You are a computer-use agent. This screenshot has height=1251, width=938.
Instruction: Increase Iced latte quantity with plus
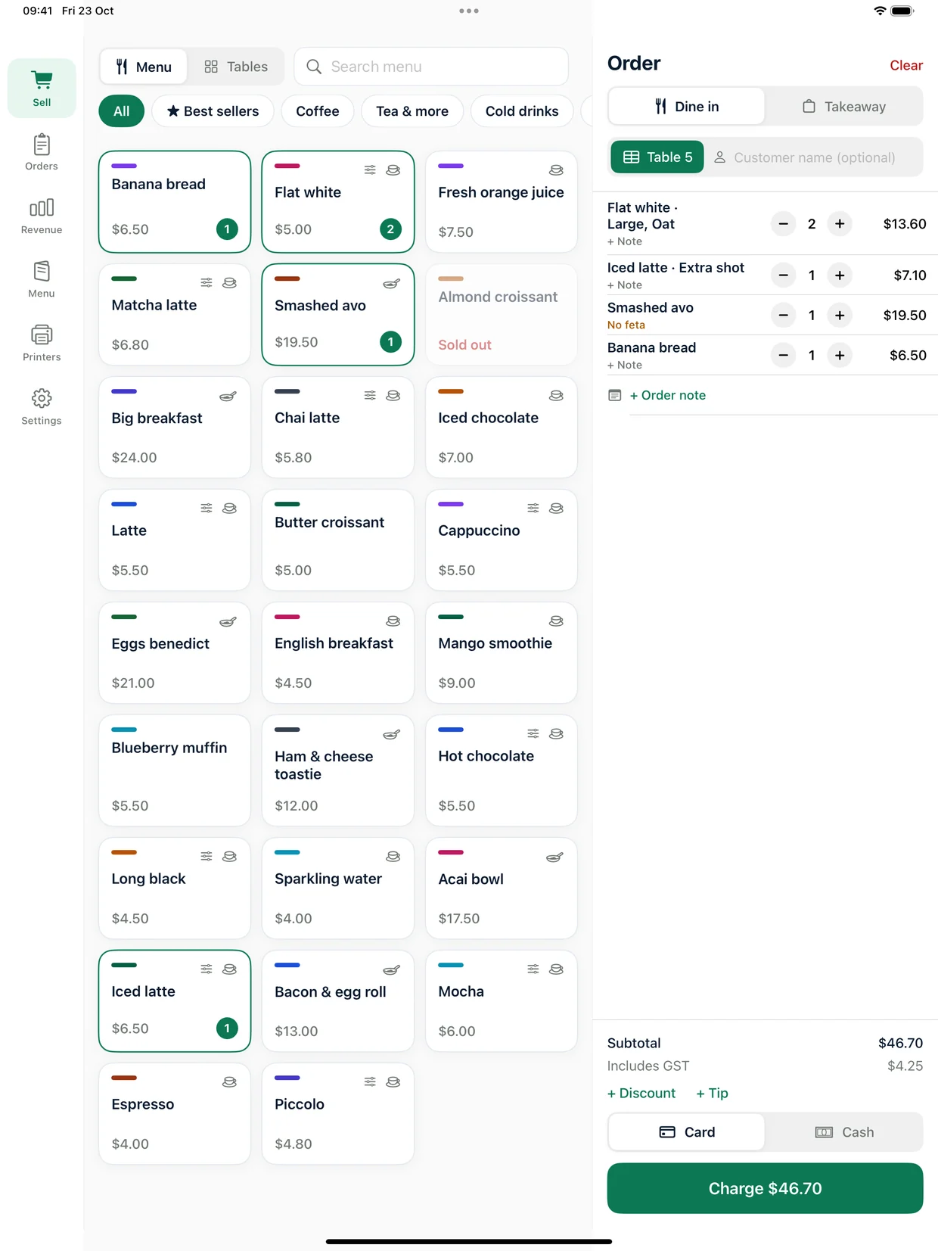tap(840, 275)
